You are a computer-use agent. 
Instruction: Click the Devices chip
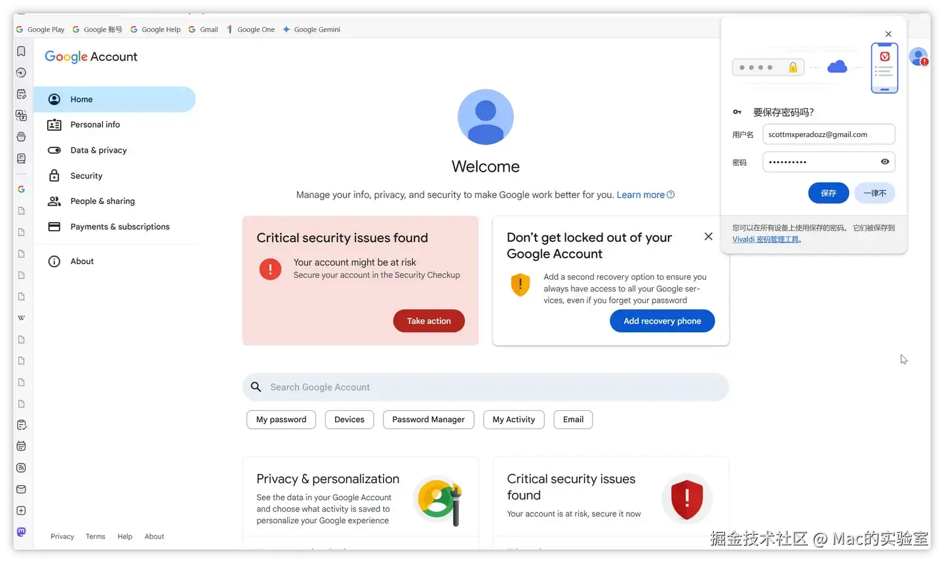349,419
